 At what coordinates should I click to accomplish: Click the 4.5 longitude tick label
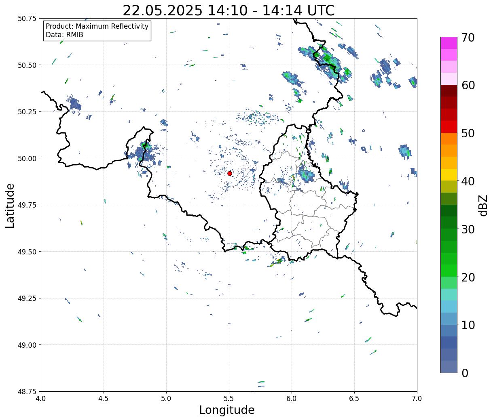click(x=104, y=399)
